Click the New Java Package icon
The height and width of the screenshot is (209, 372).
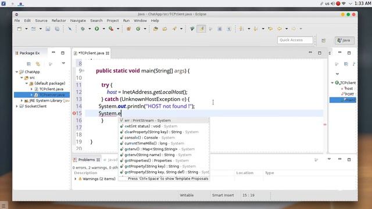pyautogui.click(x=128, y=28)
